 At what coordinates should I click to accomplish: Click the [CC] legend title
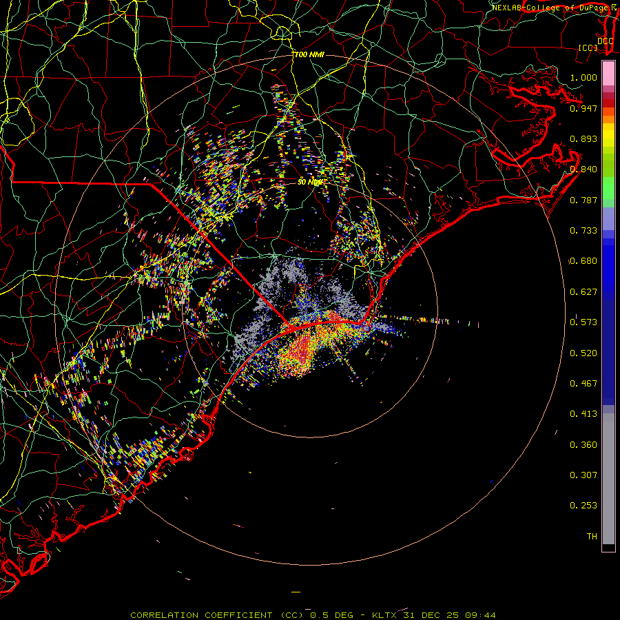point(588,48)
